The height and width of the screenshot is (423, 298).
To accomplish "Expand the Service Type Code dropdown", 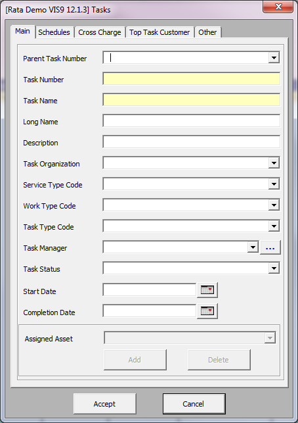I will (274, 184).
